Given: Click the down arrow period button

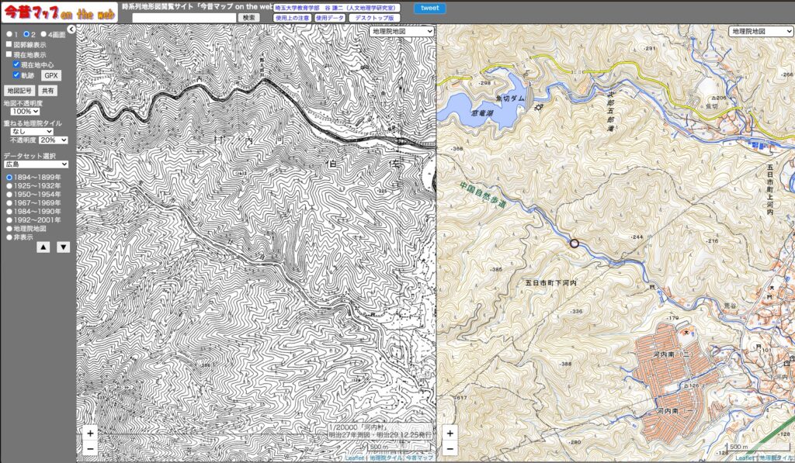Looking at the screenshot, I should 64,247.
